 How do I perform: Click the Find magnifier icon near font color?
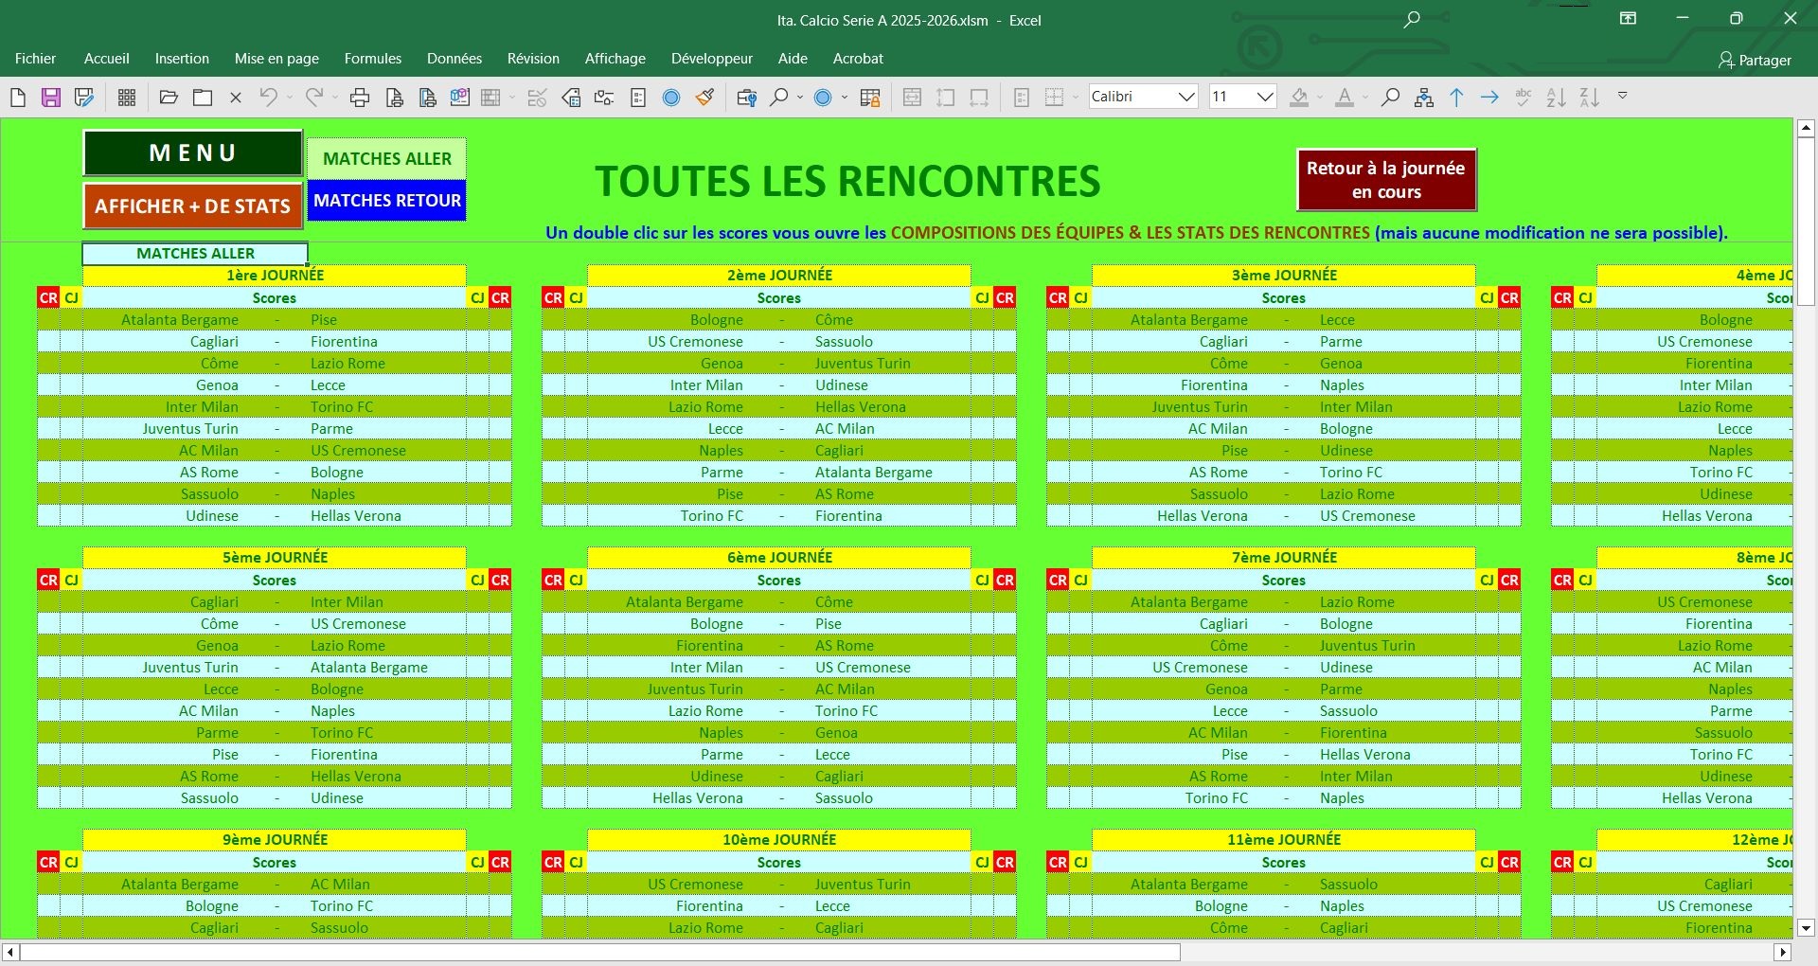[1390, 97]
